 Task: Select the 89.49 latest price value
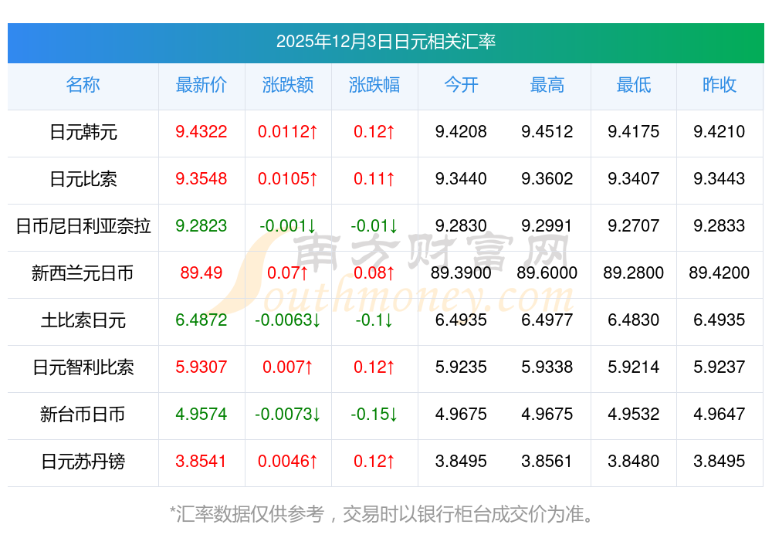pos(201,273)
